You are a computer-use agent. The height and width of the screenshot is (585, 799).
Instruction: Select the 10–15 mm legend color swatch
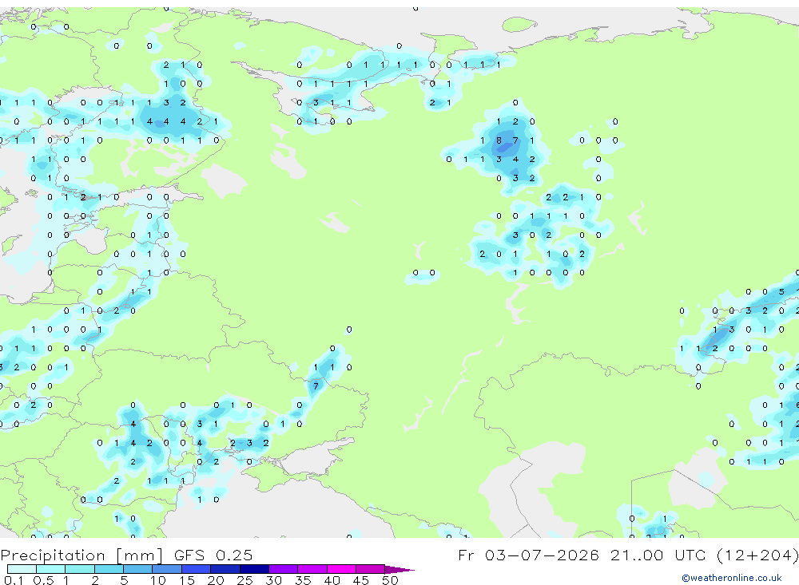coord(167,569)
